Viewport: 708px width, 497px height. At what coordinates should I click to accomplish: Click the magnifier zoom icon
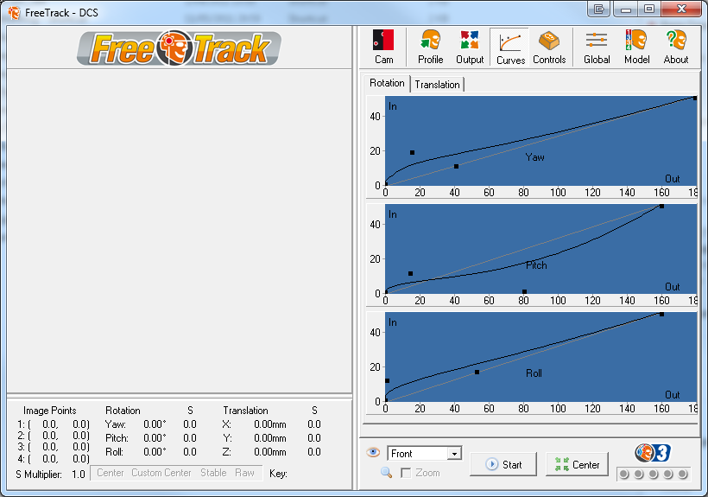(386, 473)
